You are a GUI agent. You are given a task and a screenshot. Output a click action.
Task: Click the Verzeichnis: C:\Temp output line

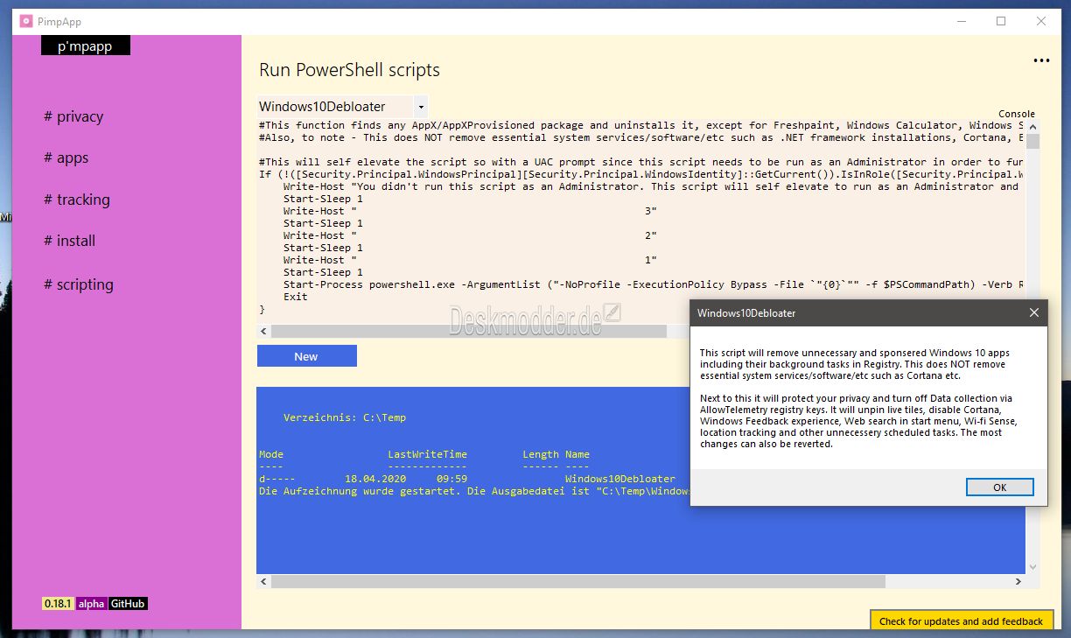pos(345,417)
